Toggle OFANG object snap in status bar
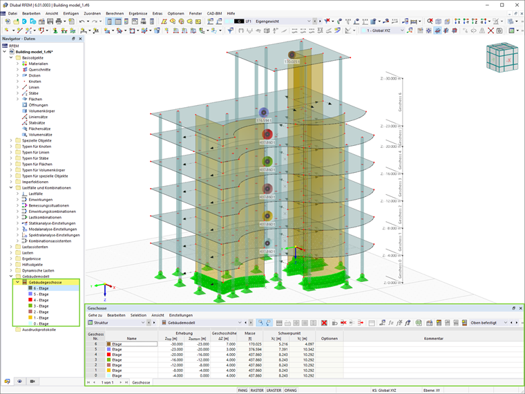This screenshot has height=394, width=525. click(290, 391)
